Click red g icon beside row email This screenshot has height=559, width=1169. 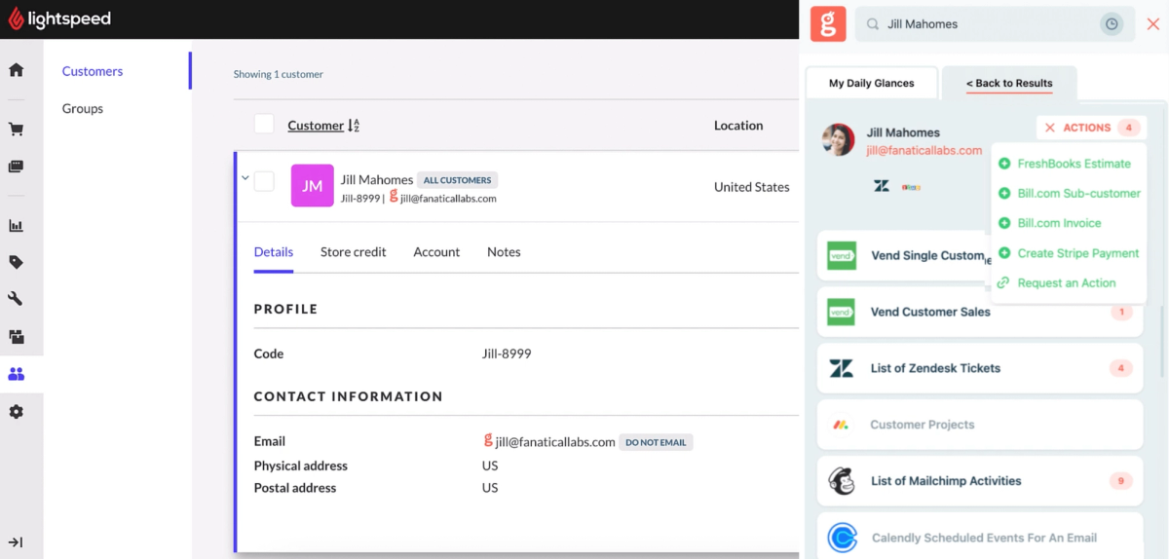point(394,197)
